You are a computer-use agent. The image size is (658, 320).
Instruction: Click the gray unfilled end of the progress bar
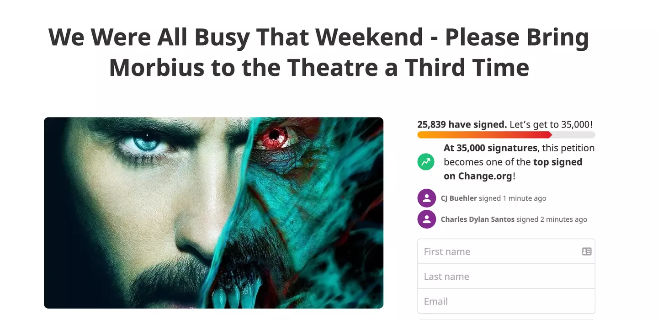573,135
